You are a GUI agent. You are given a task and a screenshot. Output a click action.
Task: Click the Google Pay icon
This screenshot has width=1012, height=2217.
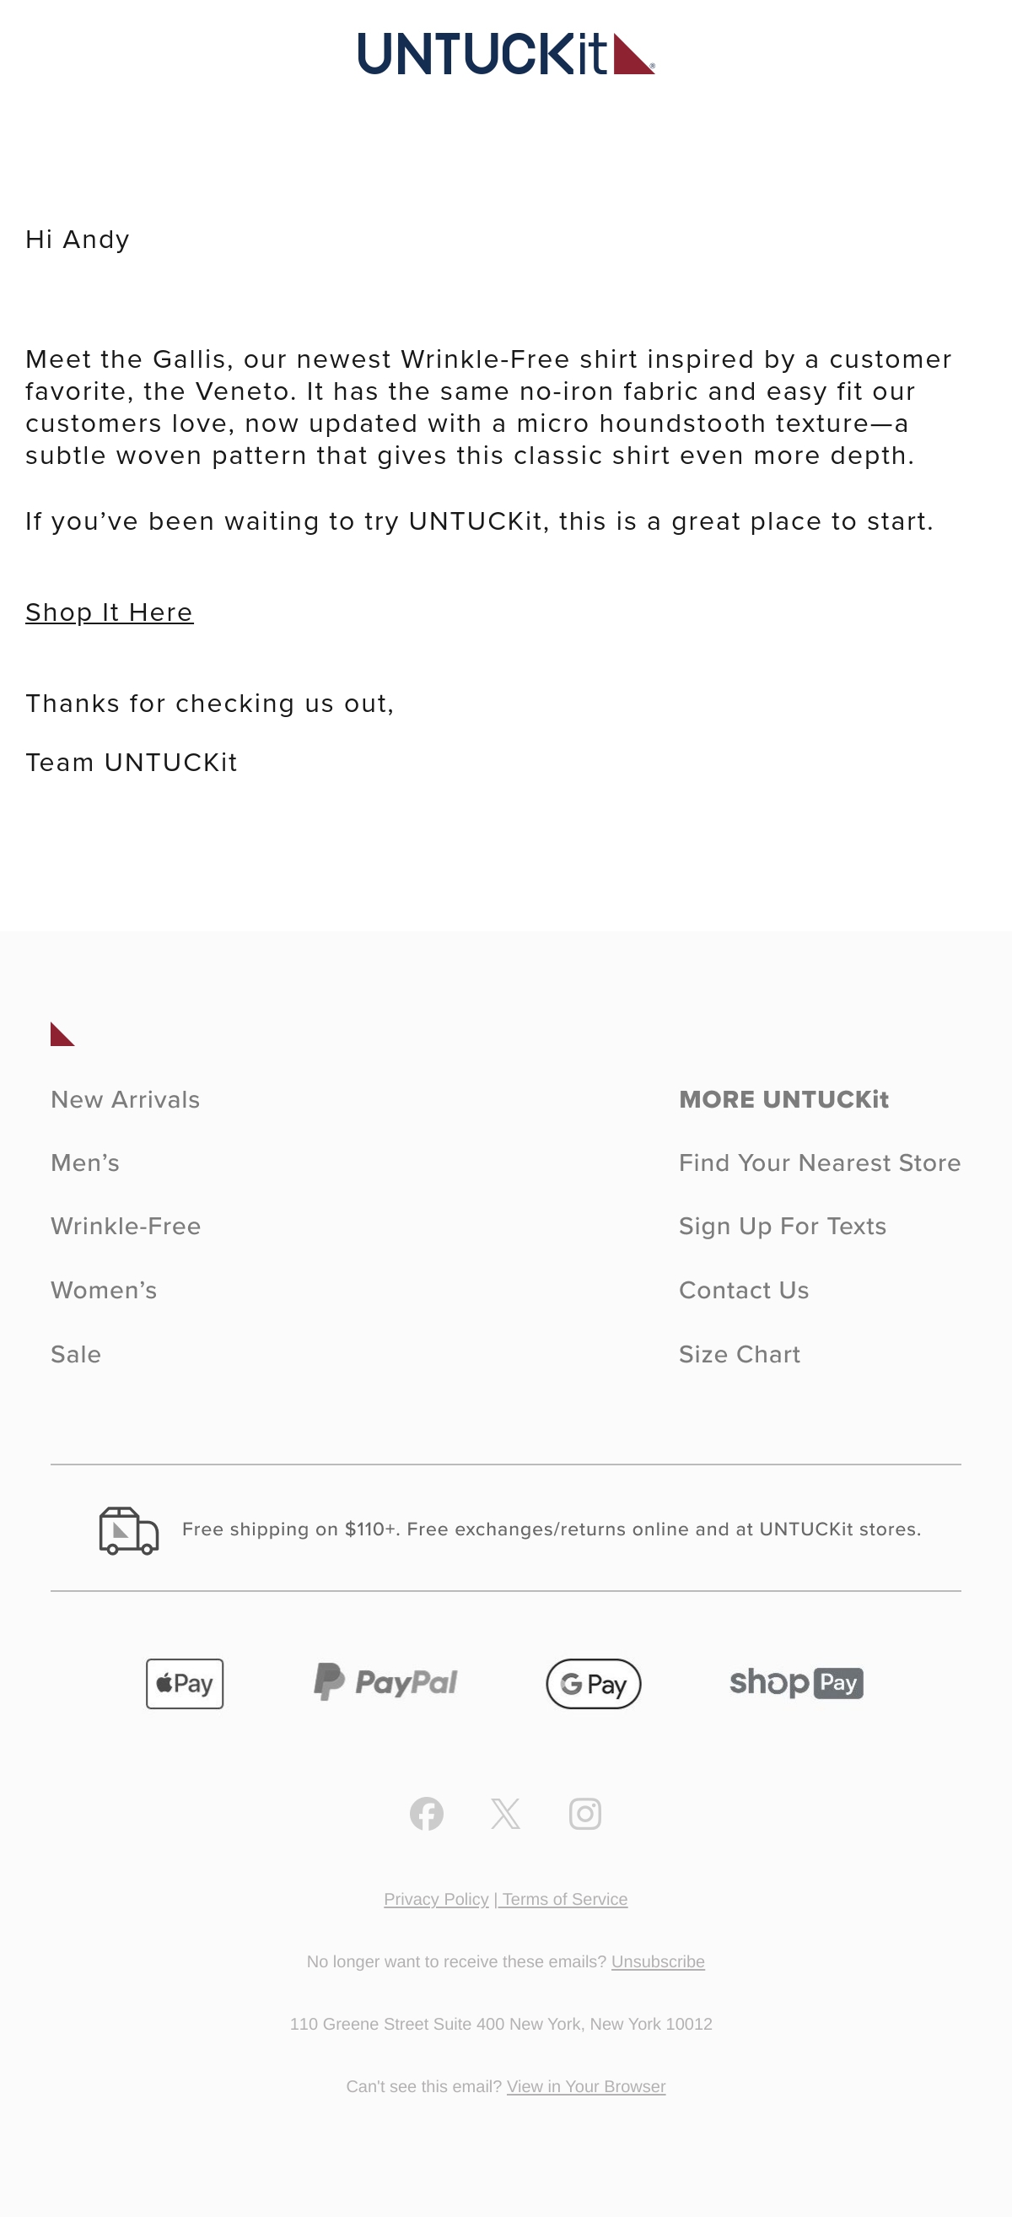point(594,1683)
